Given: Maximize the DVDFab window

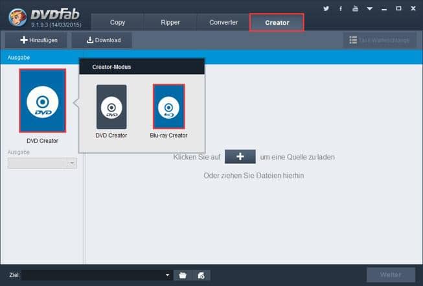Looking at the screenshot, I should (398, 8).
